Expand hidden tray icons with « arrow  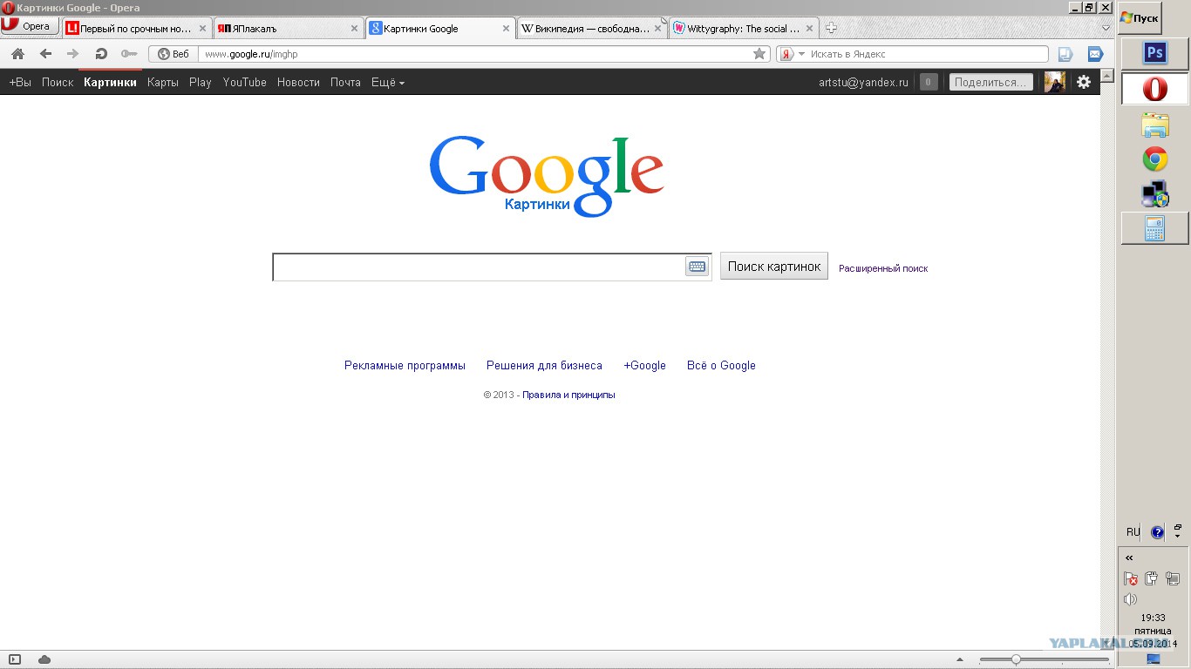1129,558
